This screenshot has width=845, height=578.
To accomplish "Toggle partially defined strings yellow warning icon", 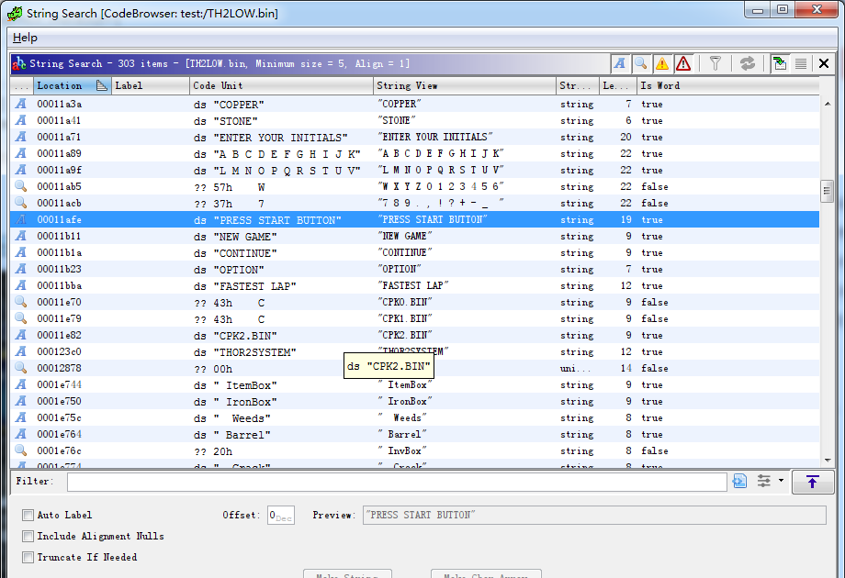I will [662, 63].
